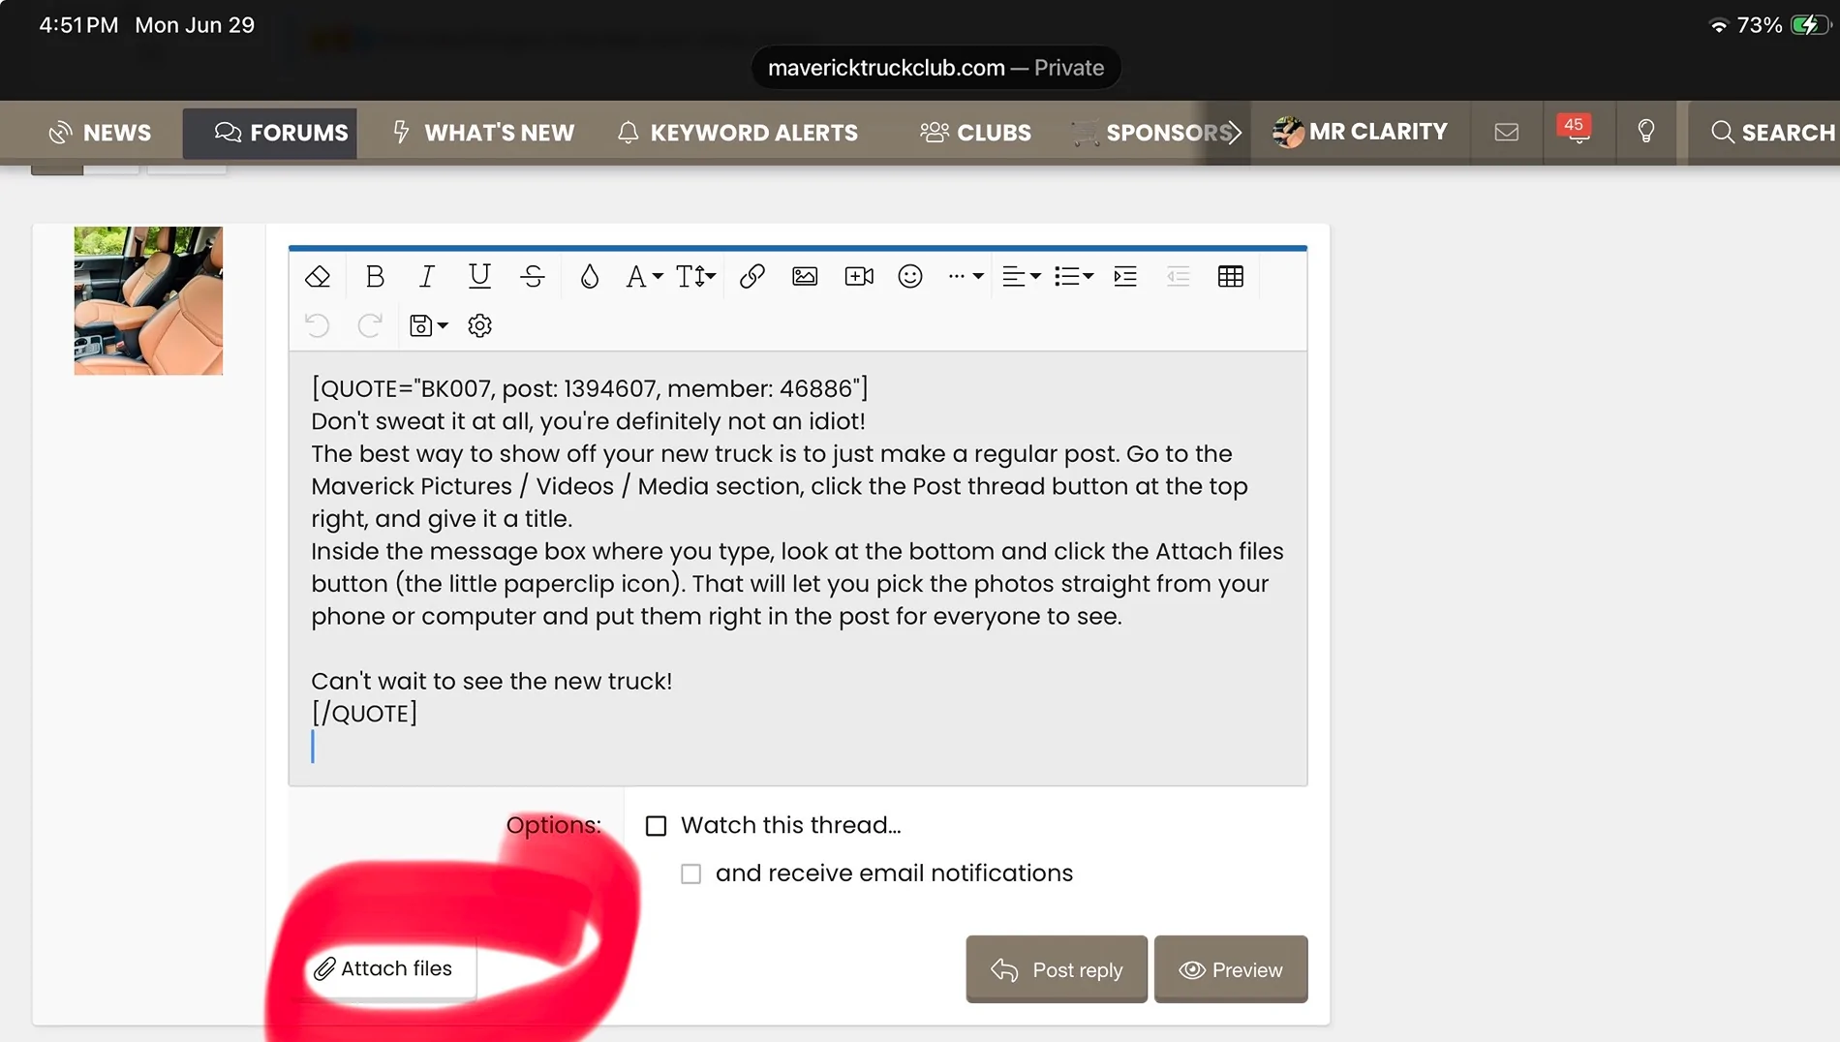The height and width of the screenshot is (1042, 1840).
Task: Open the NEWS nav item
Action: click(100, 133)
